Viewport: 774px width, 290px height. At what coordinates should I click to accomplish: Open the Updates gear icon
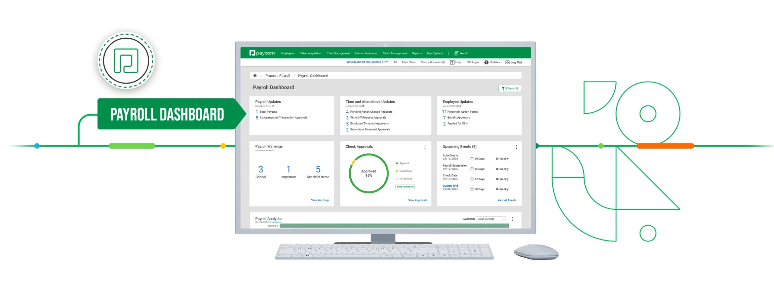pyautogui.click(x=486, y=62)
